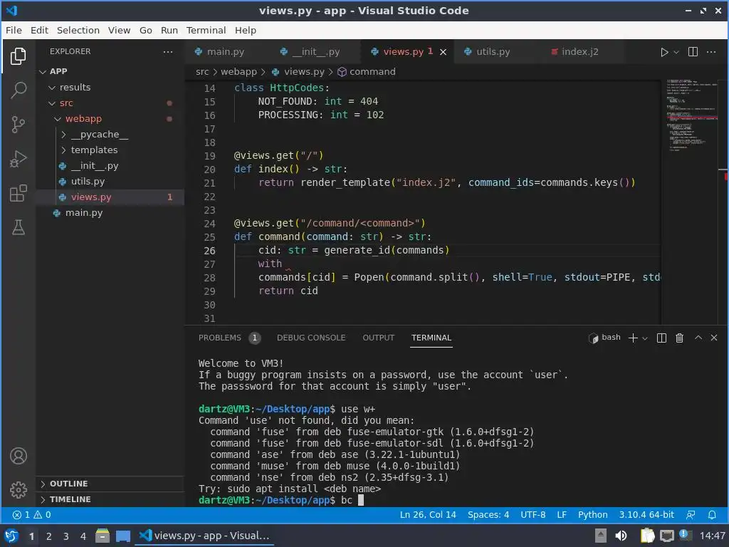This screenshot has width=729, height=547.
Task: Open the Selection menu
Action: point(78,30)
